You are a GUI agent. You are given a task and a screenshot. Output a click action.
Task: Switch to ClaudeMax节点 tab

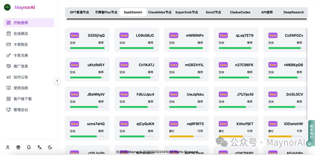click(160, 12)
